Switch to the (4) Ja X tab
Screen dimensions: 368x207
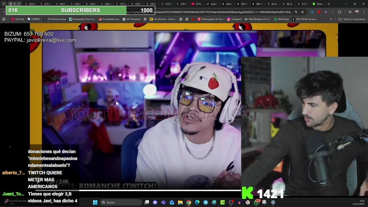click(272, 4)
